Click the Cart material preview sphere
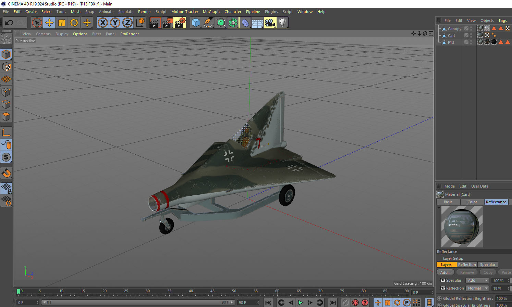Viewport: 512px width, 307px height. pos(462,227)
